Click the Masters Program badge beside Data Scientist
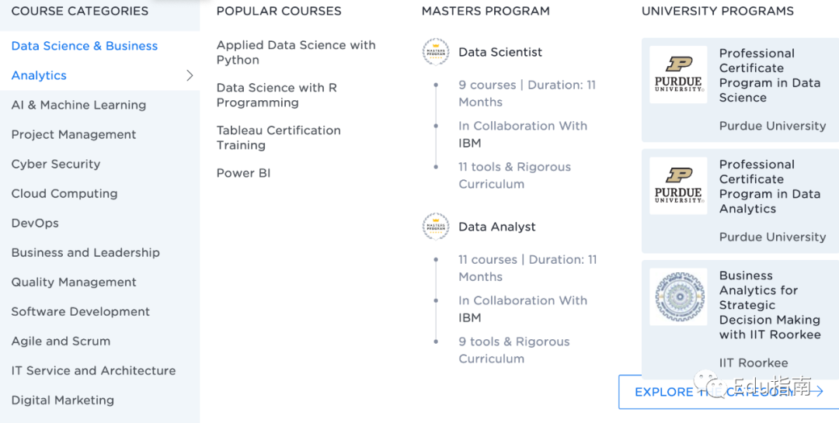Image resolution: width=839 pixels, height=423 pixels. point(436,52)
